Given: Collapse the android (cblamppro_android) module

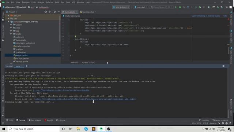Looking at the screenshot, I should pos(8,22).
